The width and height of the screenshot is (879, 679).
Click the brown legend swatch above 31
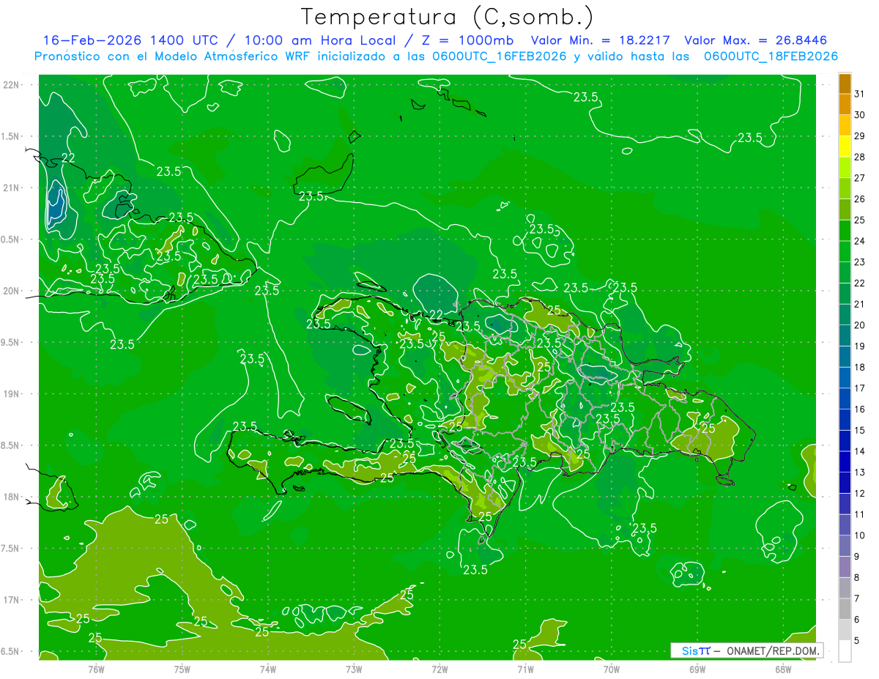(x=845, y=84)
